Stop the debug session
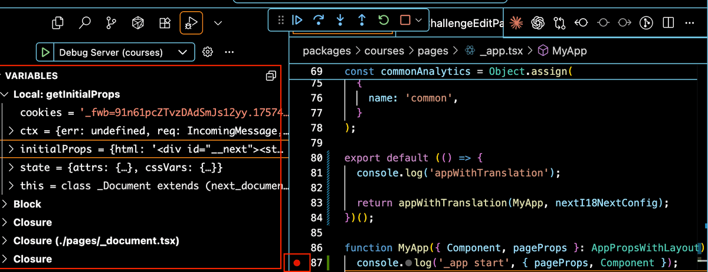This screenshot has width=708, height=272. pyautogui.click(x=405, y=20)
